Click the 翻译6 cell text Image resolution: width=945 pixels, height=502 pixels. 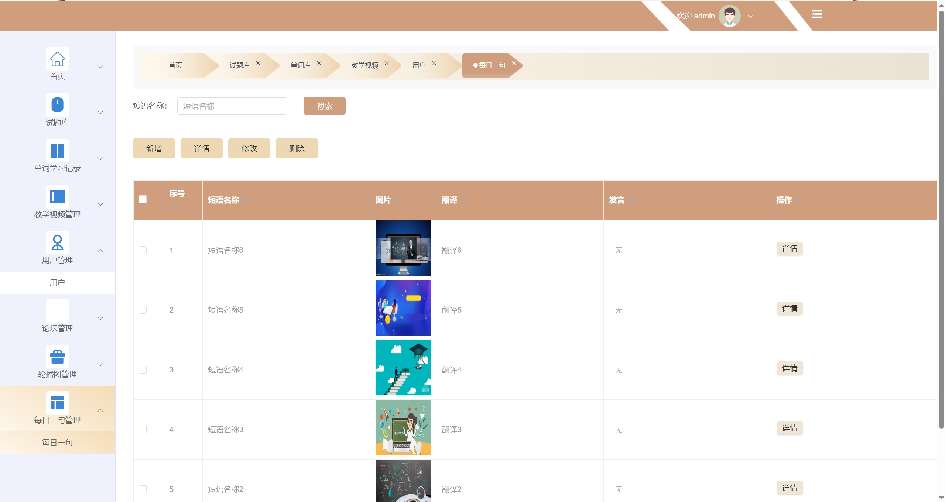coord(452,250)
